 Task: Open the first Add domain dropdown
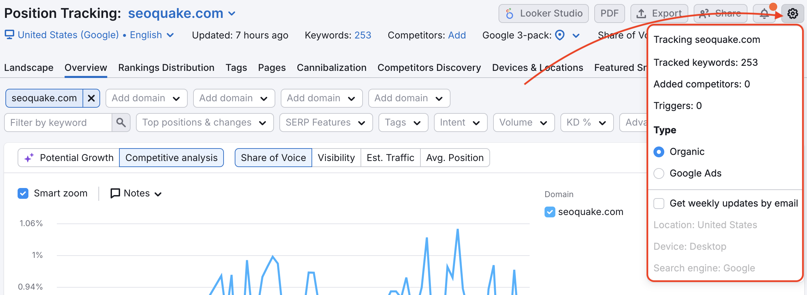pyautogui.click(x=146, y=98)
